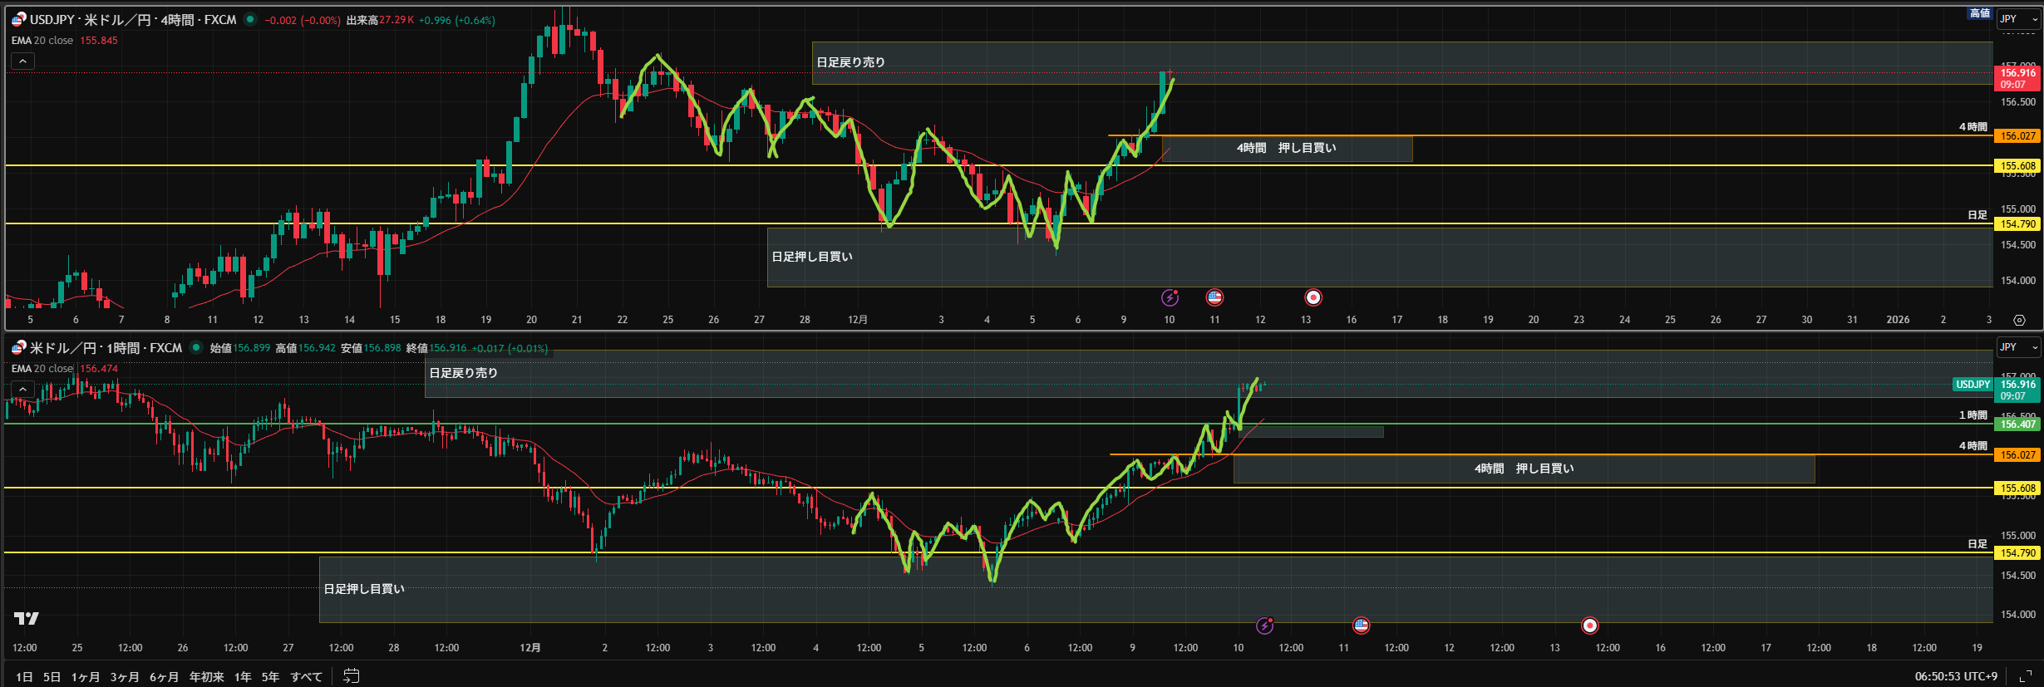
Task: Collapse indicator legend on 4-hour chart
Action: pos(22,61)
